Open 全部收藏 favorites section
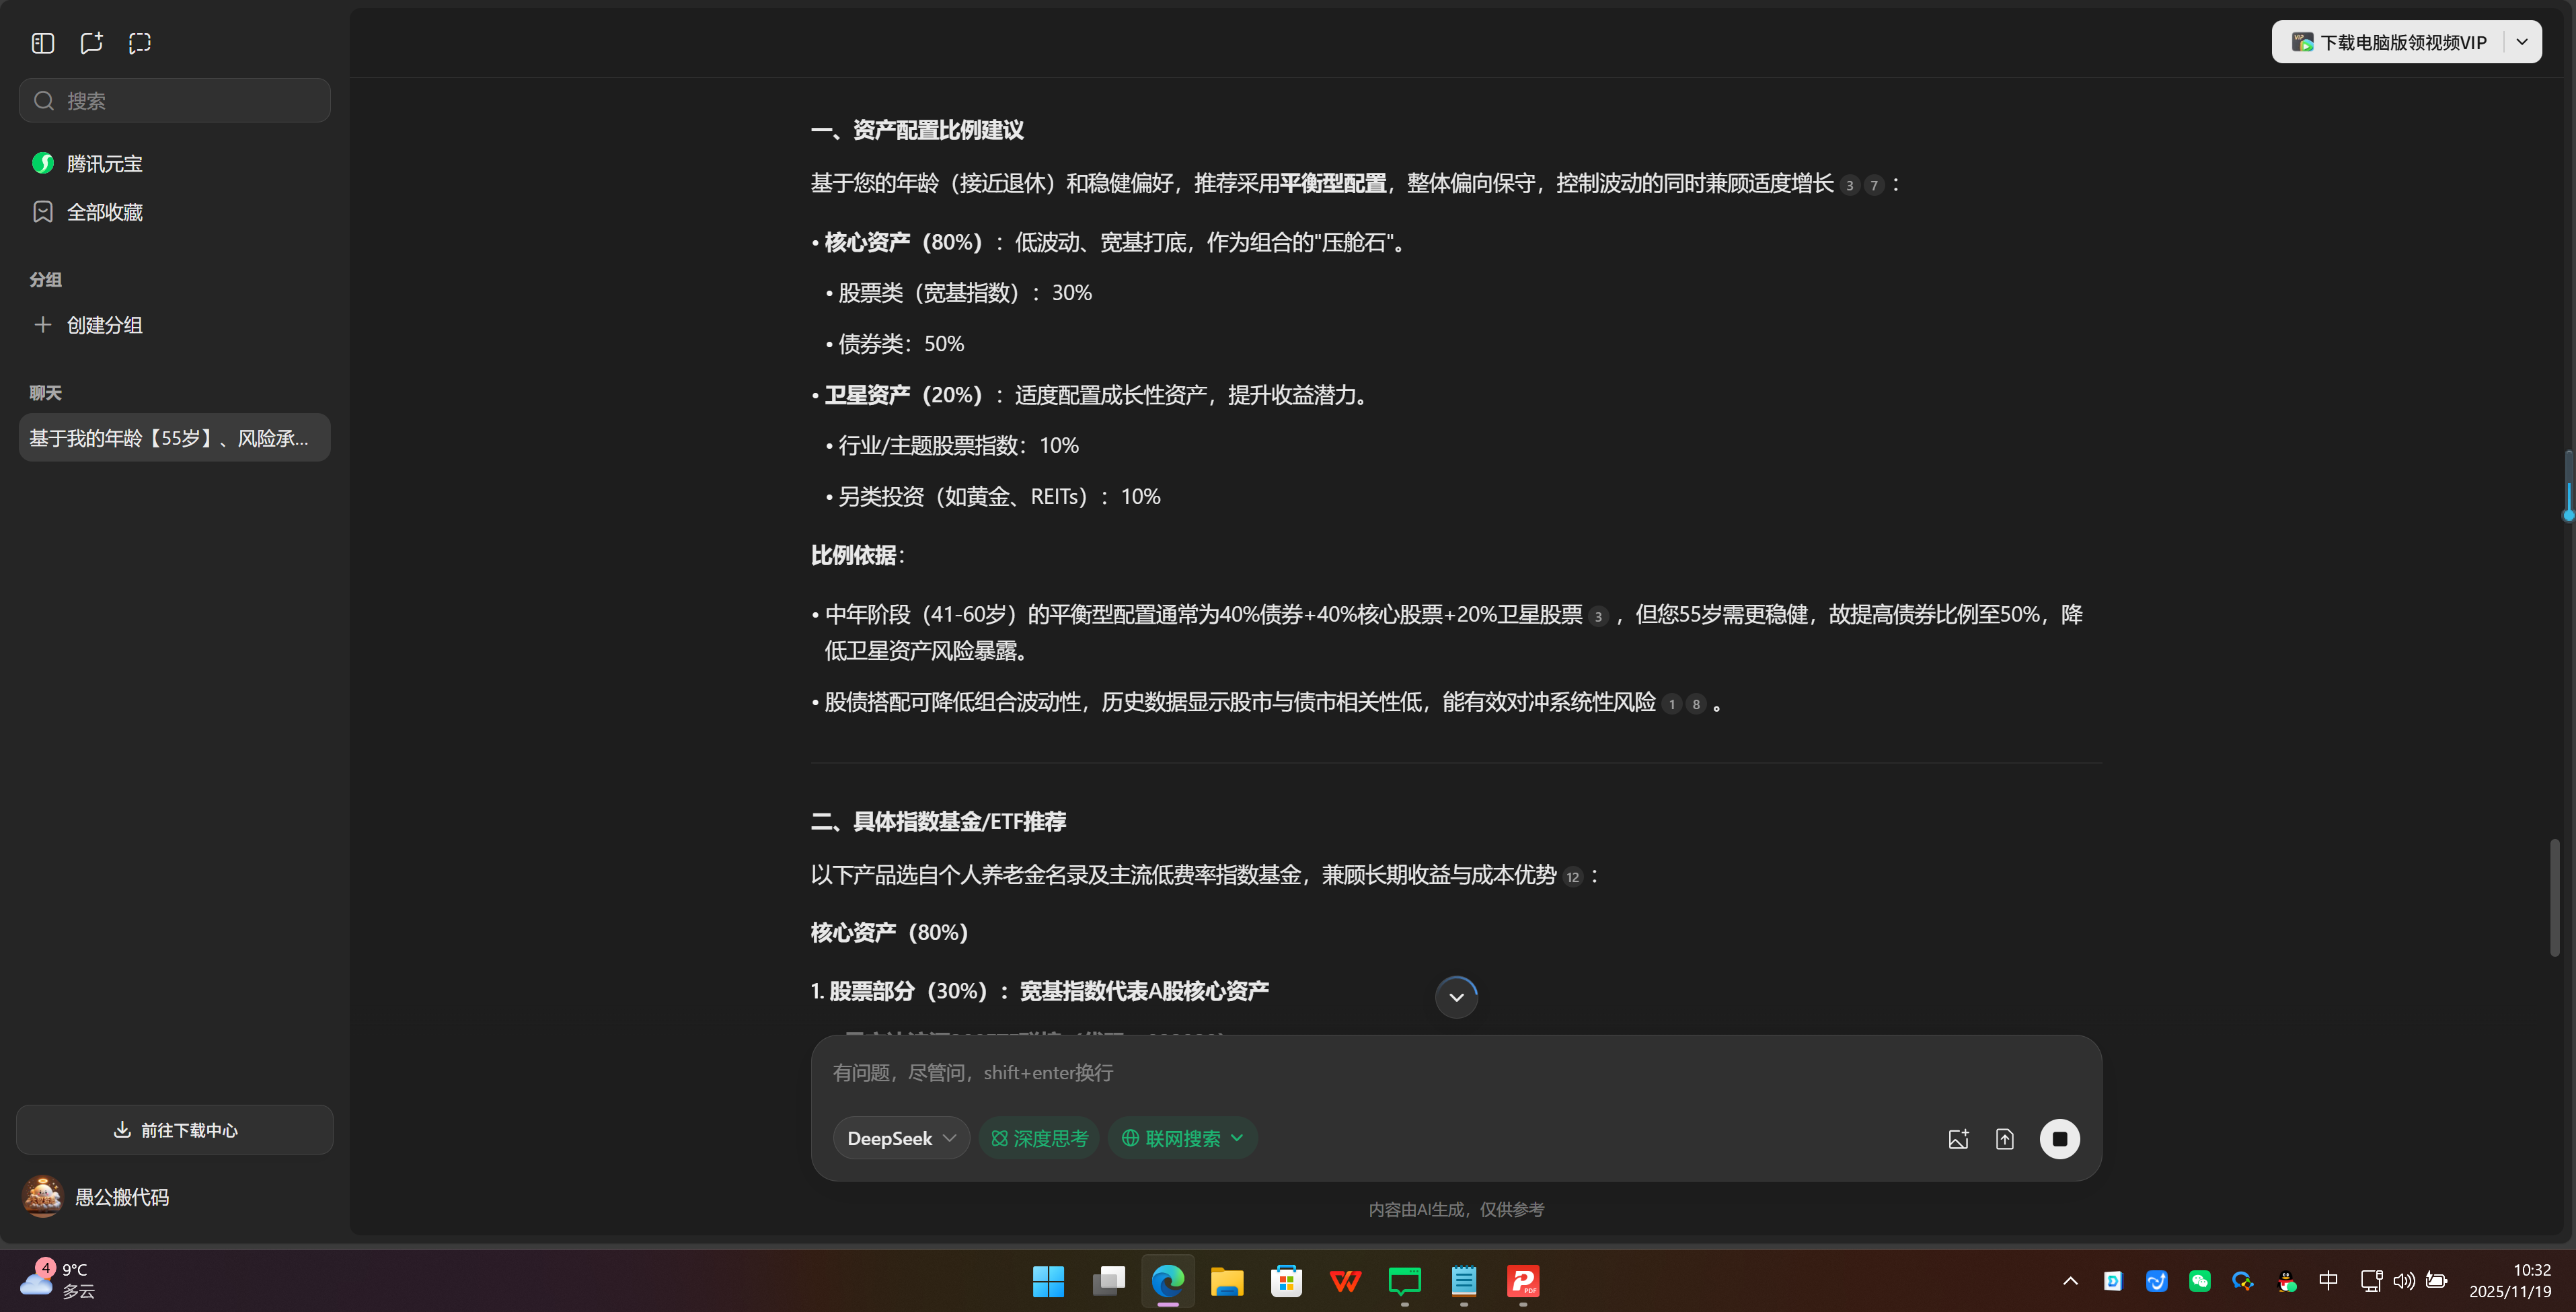The image size is (2576, 1312). click(x=104, y=211)
